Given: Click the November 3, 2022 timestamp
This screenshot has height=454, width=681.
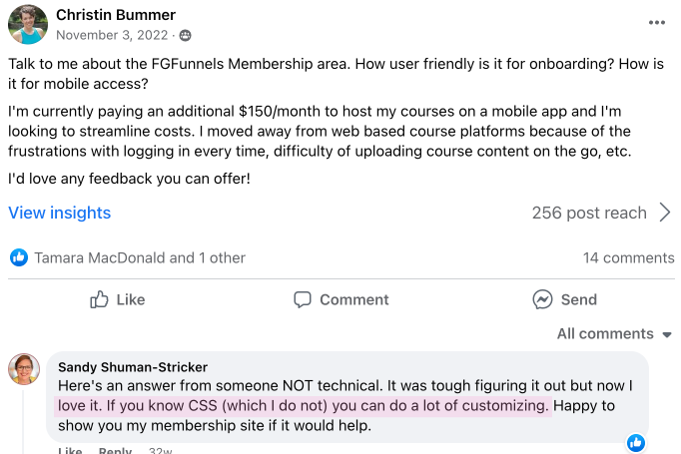Looking at the screenshot, I should pos(113,36).
